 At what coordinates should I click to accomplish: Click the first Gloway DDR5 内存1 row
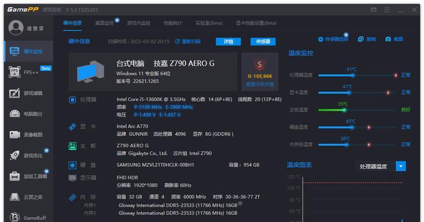pos(178,205)
